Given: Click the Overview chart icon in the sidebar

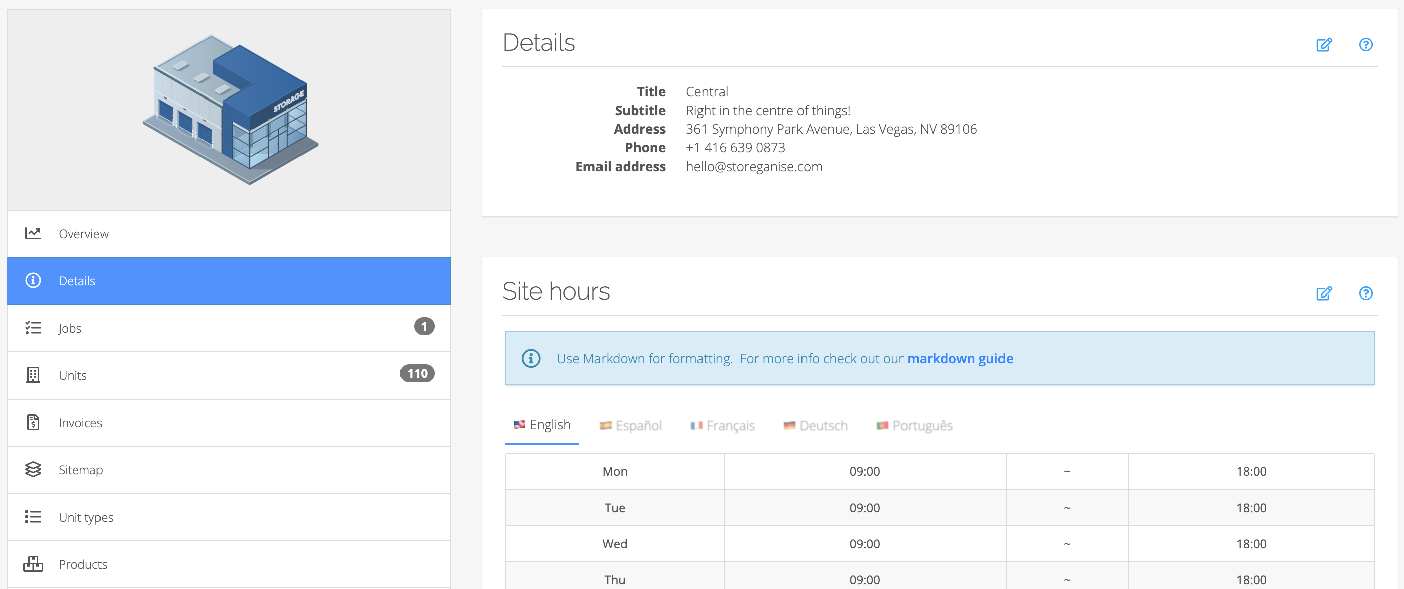Looking at the screenshot, I should (x=33, y=234).
